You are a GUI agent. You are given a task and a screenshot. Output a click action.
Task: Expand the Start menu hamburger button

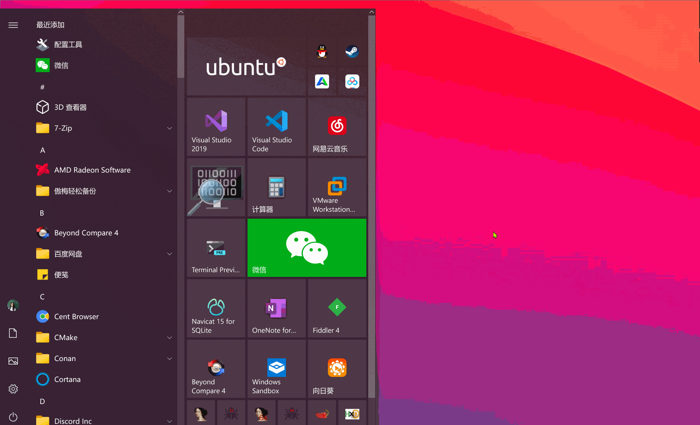coord(13,25)
